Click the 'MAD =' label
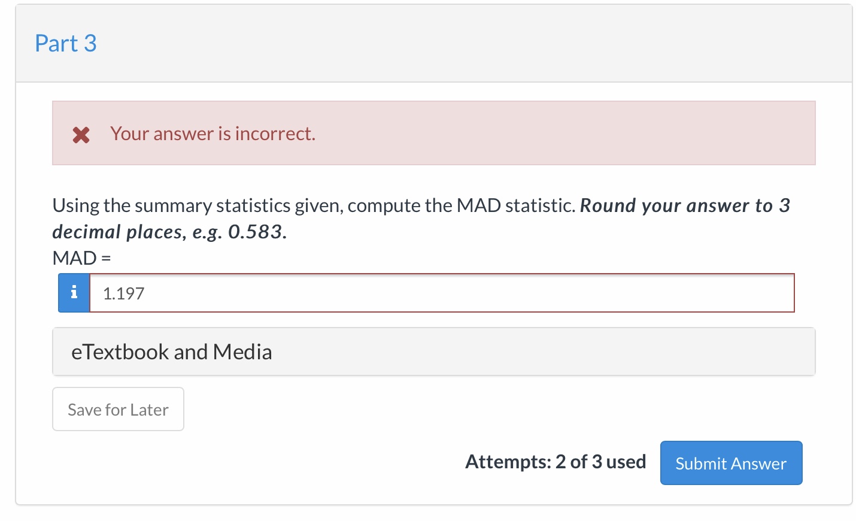This screenshot has width=856, height=521. pos(81,258)
